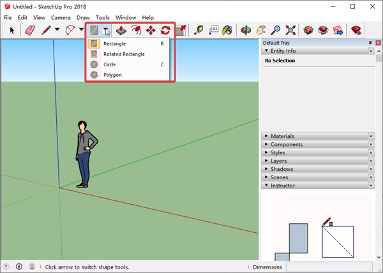Select the Select arrow tool
383x273 pixels.
[12, 30]
